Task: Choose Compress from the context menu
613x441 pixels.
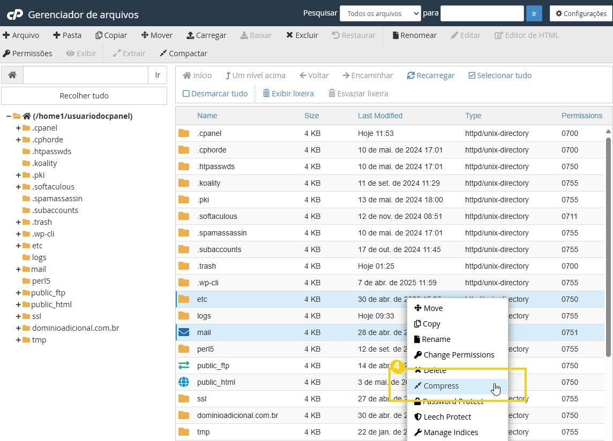Action: (458, 386)
